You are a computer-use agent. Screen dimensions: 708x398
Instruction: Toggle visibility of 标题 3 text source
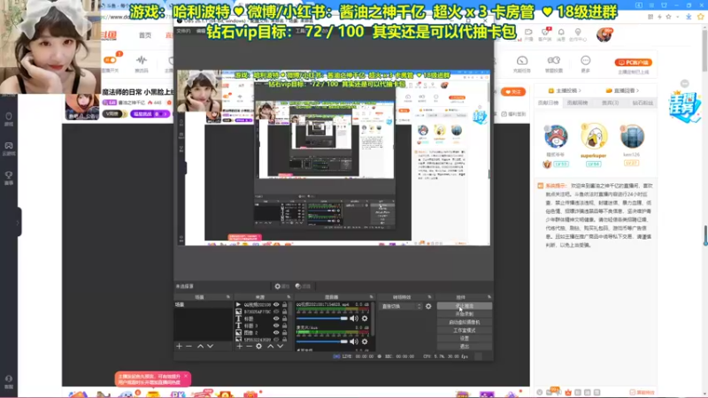click(x=276, y=325)
